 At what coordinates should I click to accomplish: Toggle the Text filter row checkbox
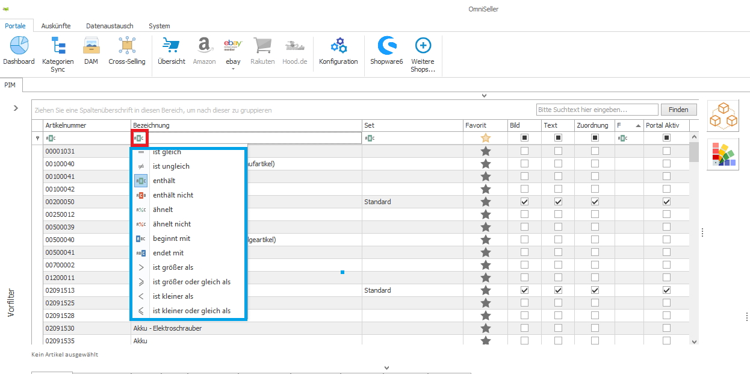coord(558,138)
